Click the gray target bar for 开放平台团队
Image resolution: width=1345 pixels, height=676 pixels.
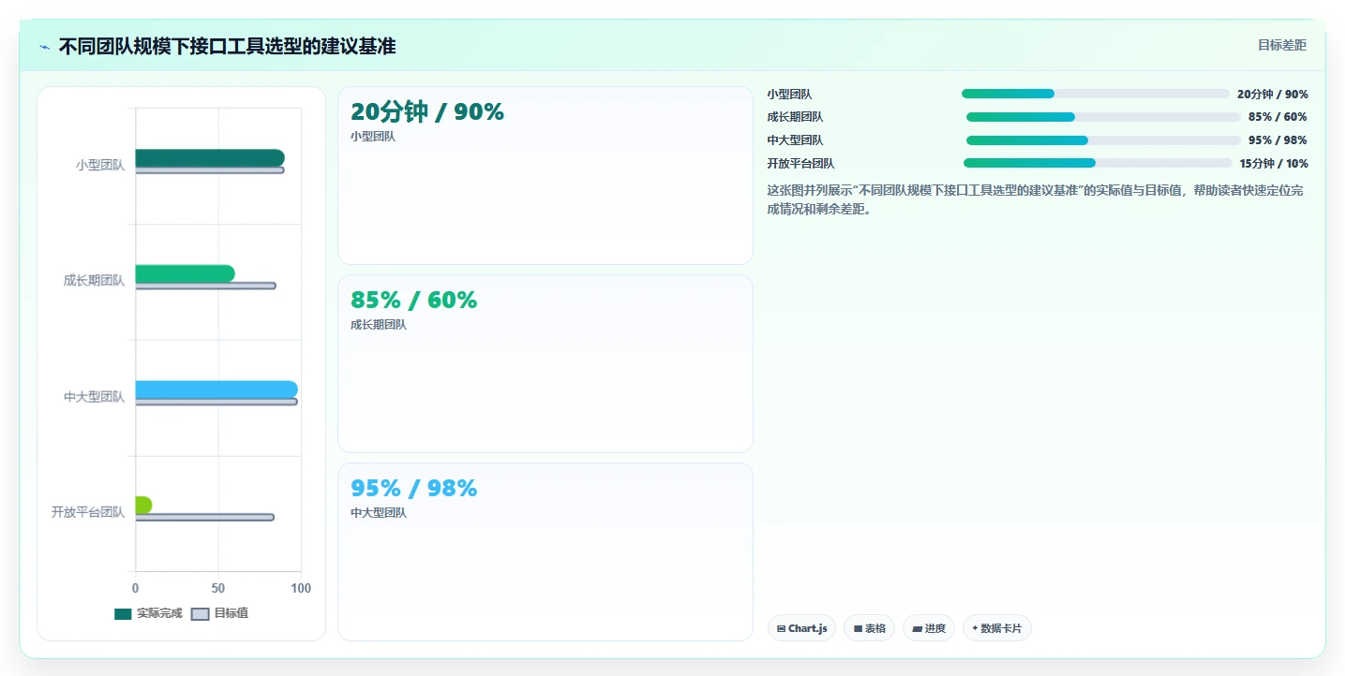pyautogui.click(x=204, y=517)
